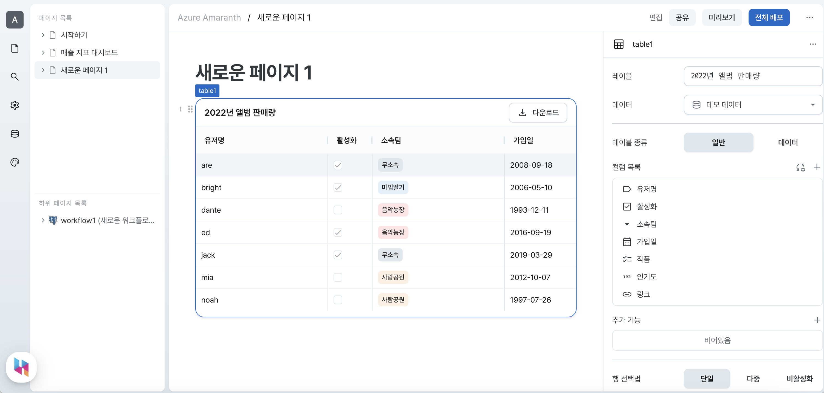Click the 전체 배포 button
This screenshot has height=393, width=824.
coord(769,18)
